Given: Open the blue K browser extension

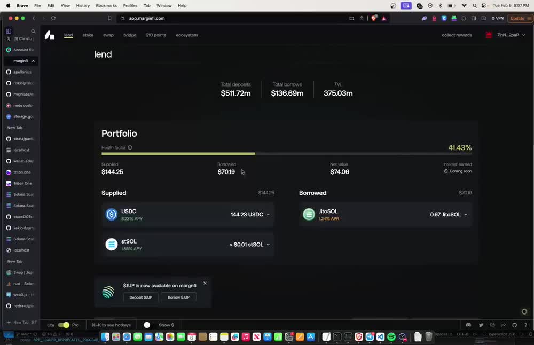Looking at the screenshot, I should [444, 18].
